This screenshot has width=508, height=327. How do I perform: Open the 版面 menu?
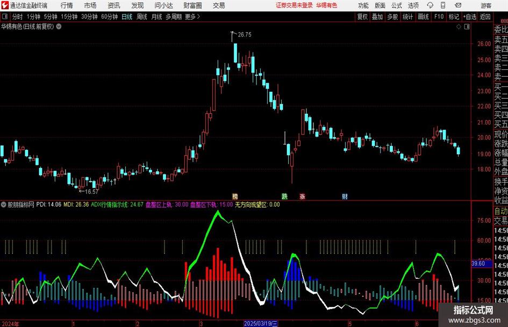tap(380, 5)
